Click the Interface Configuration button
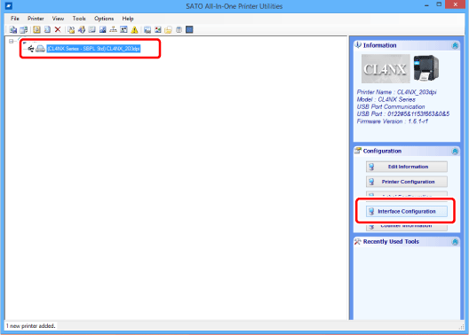This screenshot has width=469, height=335. [407, 211]
